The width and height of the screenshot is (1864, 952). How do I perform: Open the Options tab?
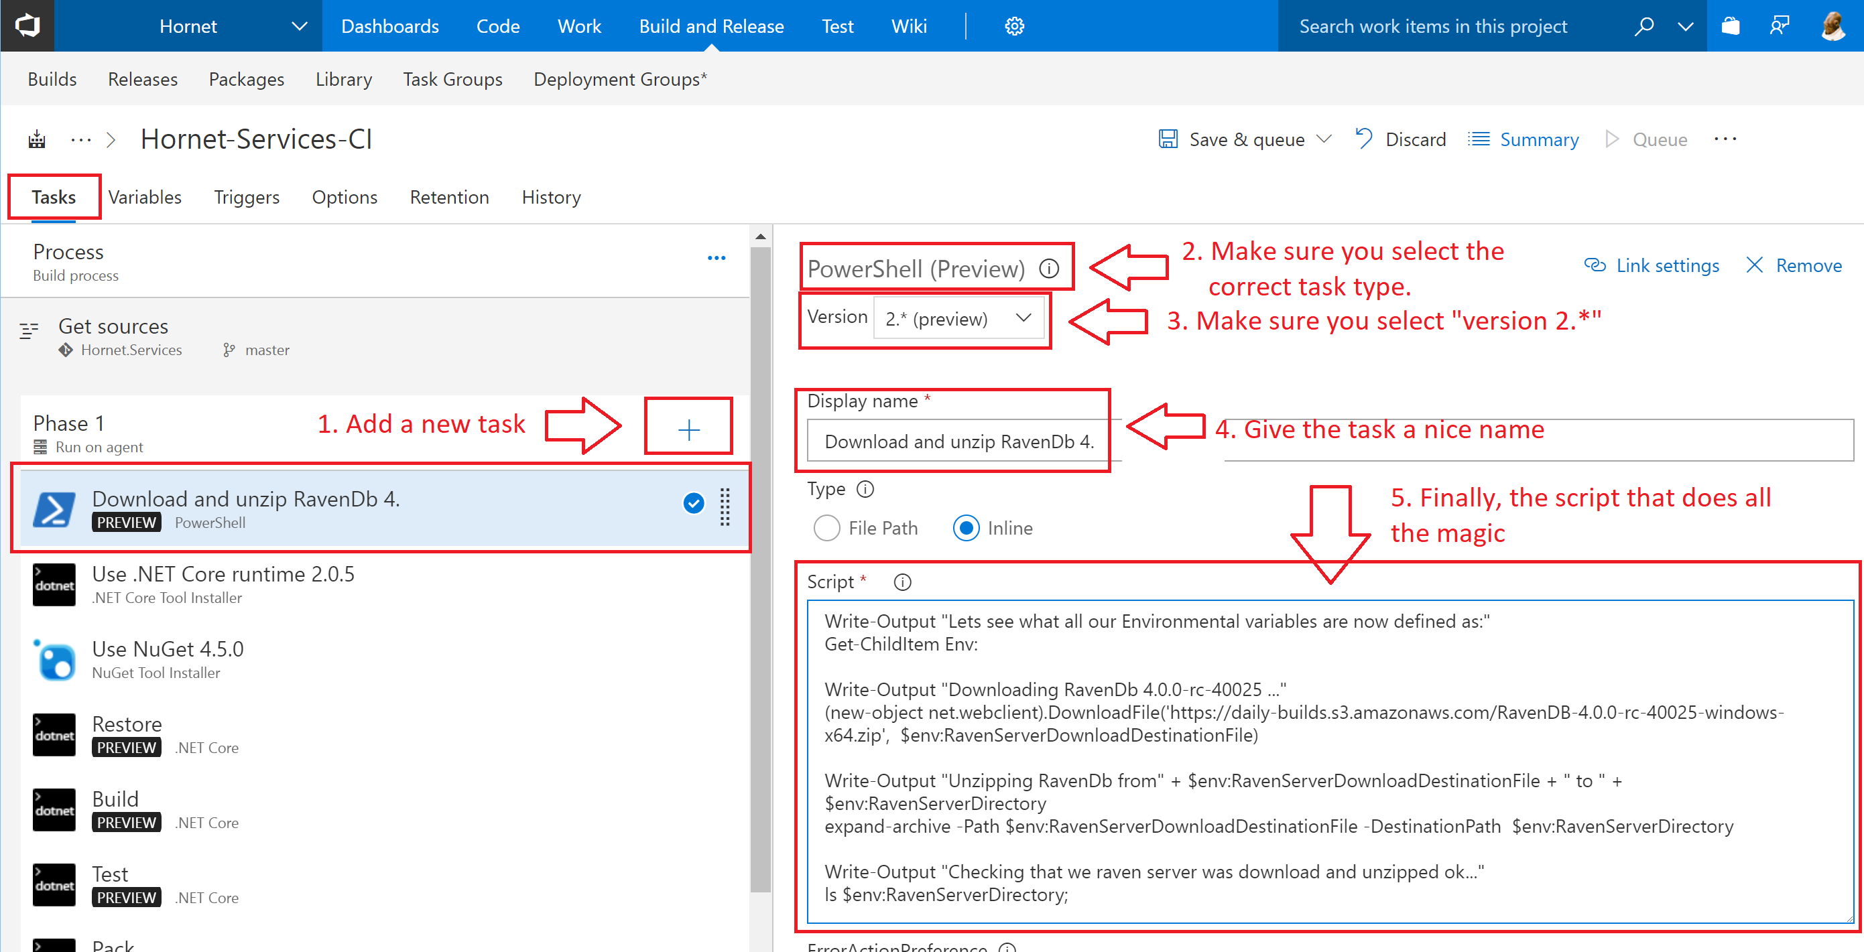click(345, 197)
